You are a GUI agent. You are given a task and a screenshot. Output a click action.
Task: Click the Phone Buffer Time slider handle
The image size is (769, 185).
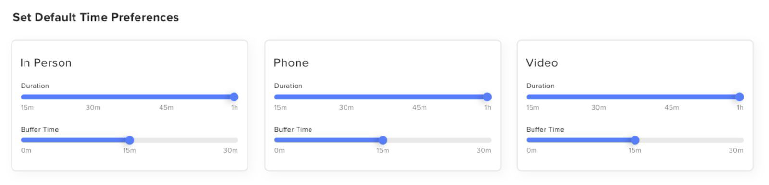pos(383,140)
